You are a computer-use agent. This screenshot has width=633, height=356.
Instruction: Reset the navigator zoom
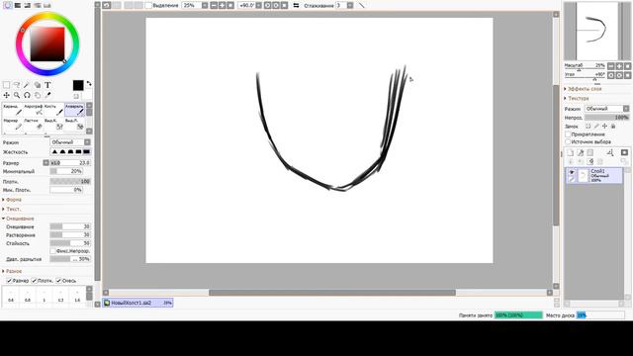627,66
